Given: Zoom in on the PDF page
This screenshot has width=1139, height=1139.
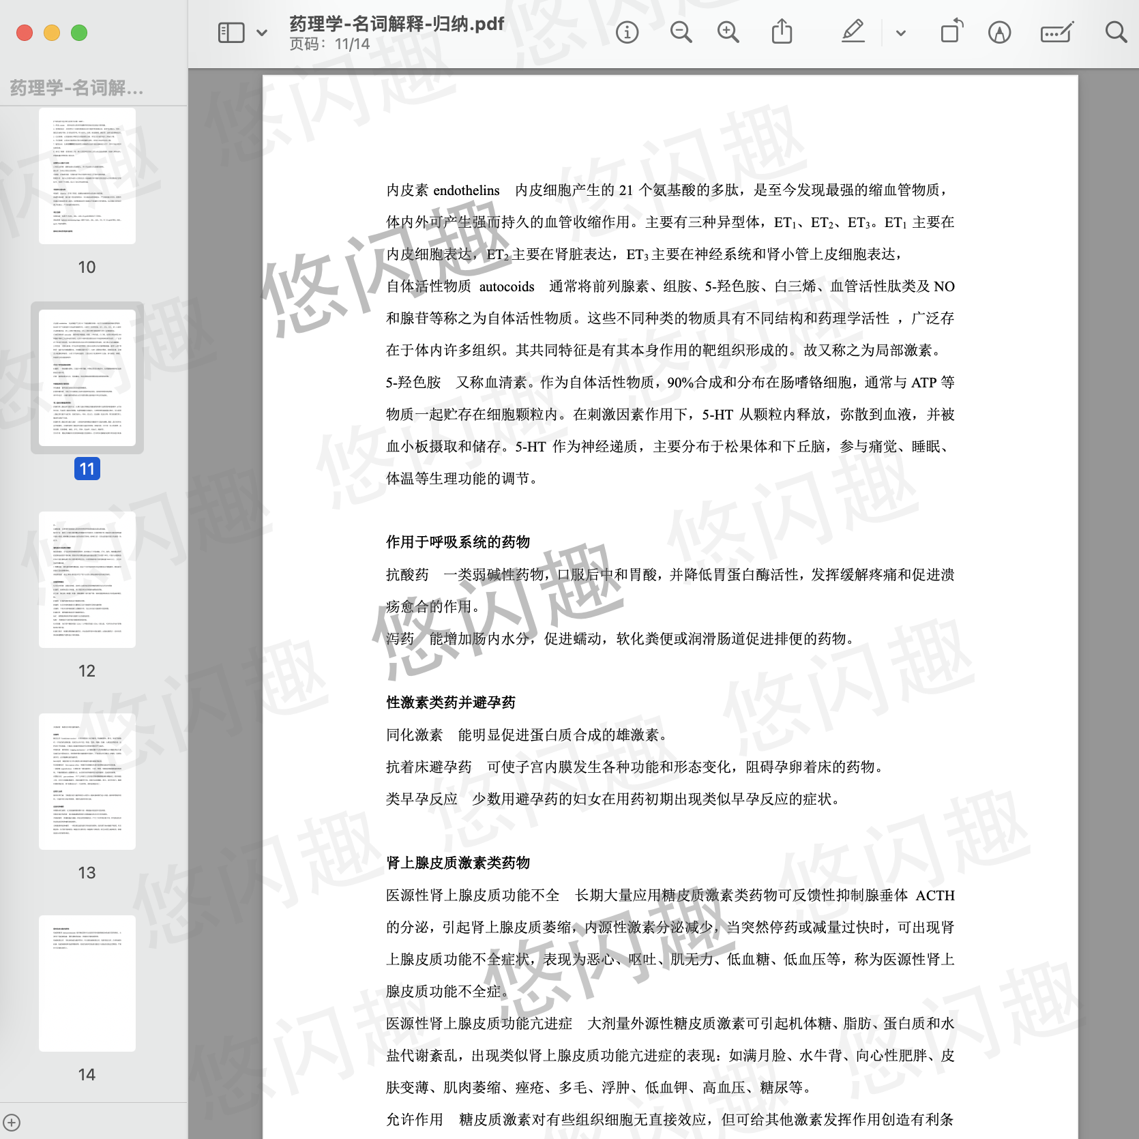Looking at the screenshot, I should coord(728,33).
